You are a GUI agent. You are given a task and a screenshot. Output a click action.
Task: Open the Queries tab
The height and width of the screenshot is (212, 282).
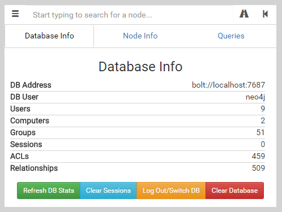click(231, 36)
